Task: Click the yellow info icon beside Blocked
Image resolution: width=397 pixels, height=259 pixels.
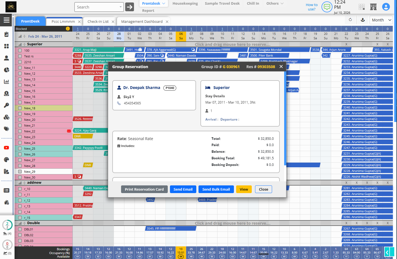Action: (68, 29)
